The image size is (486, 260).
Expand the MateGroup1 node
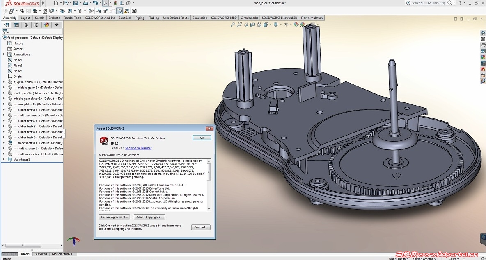coord(4,159)
